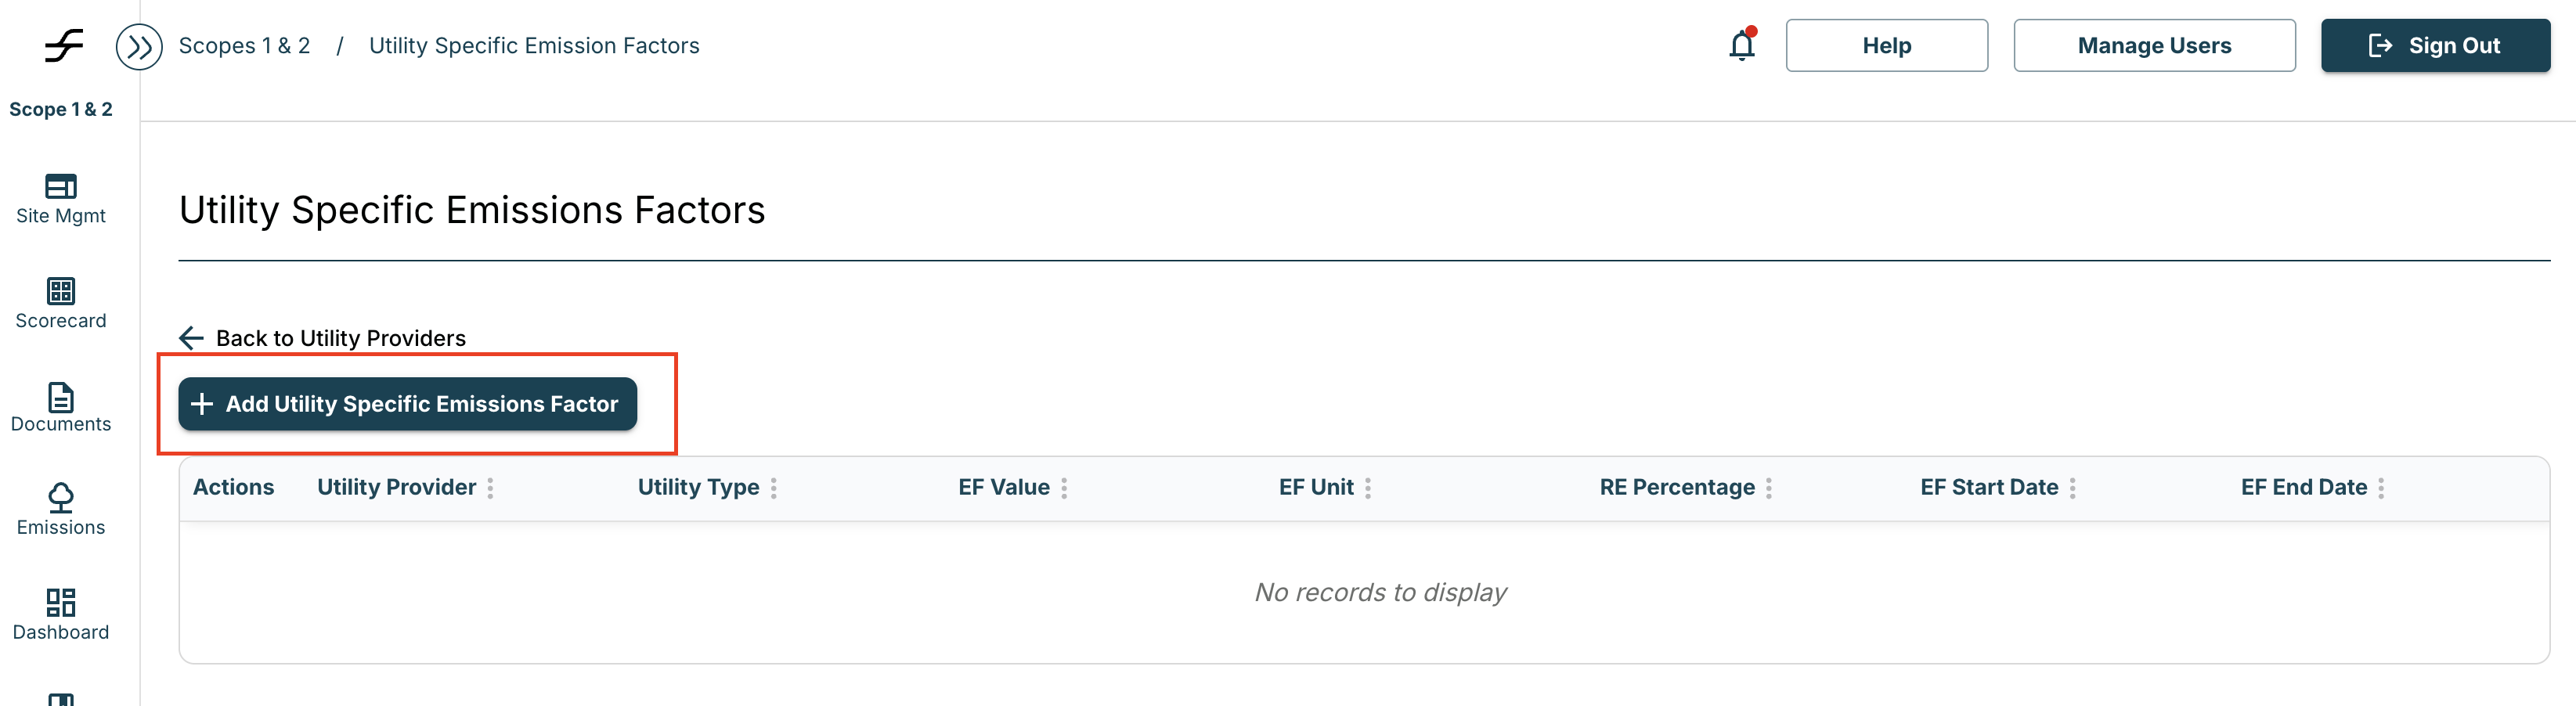
Task: Open Utility Provider column menu
Action: (490, 488)
